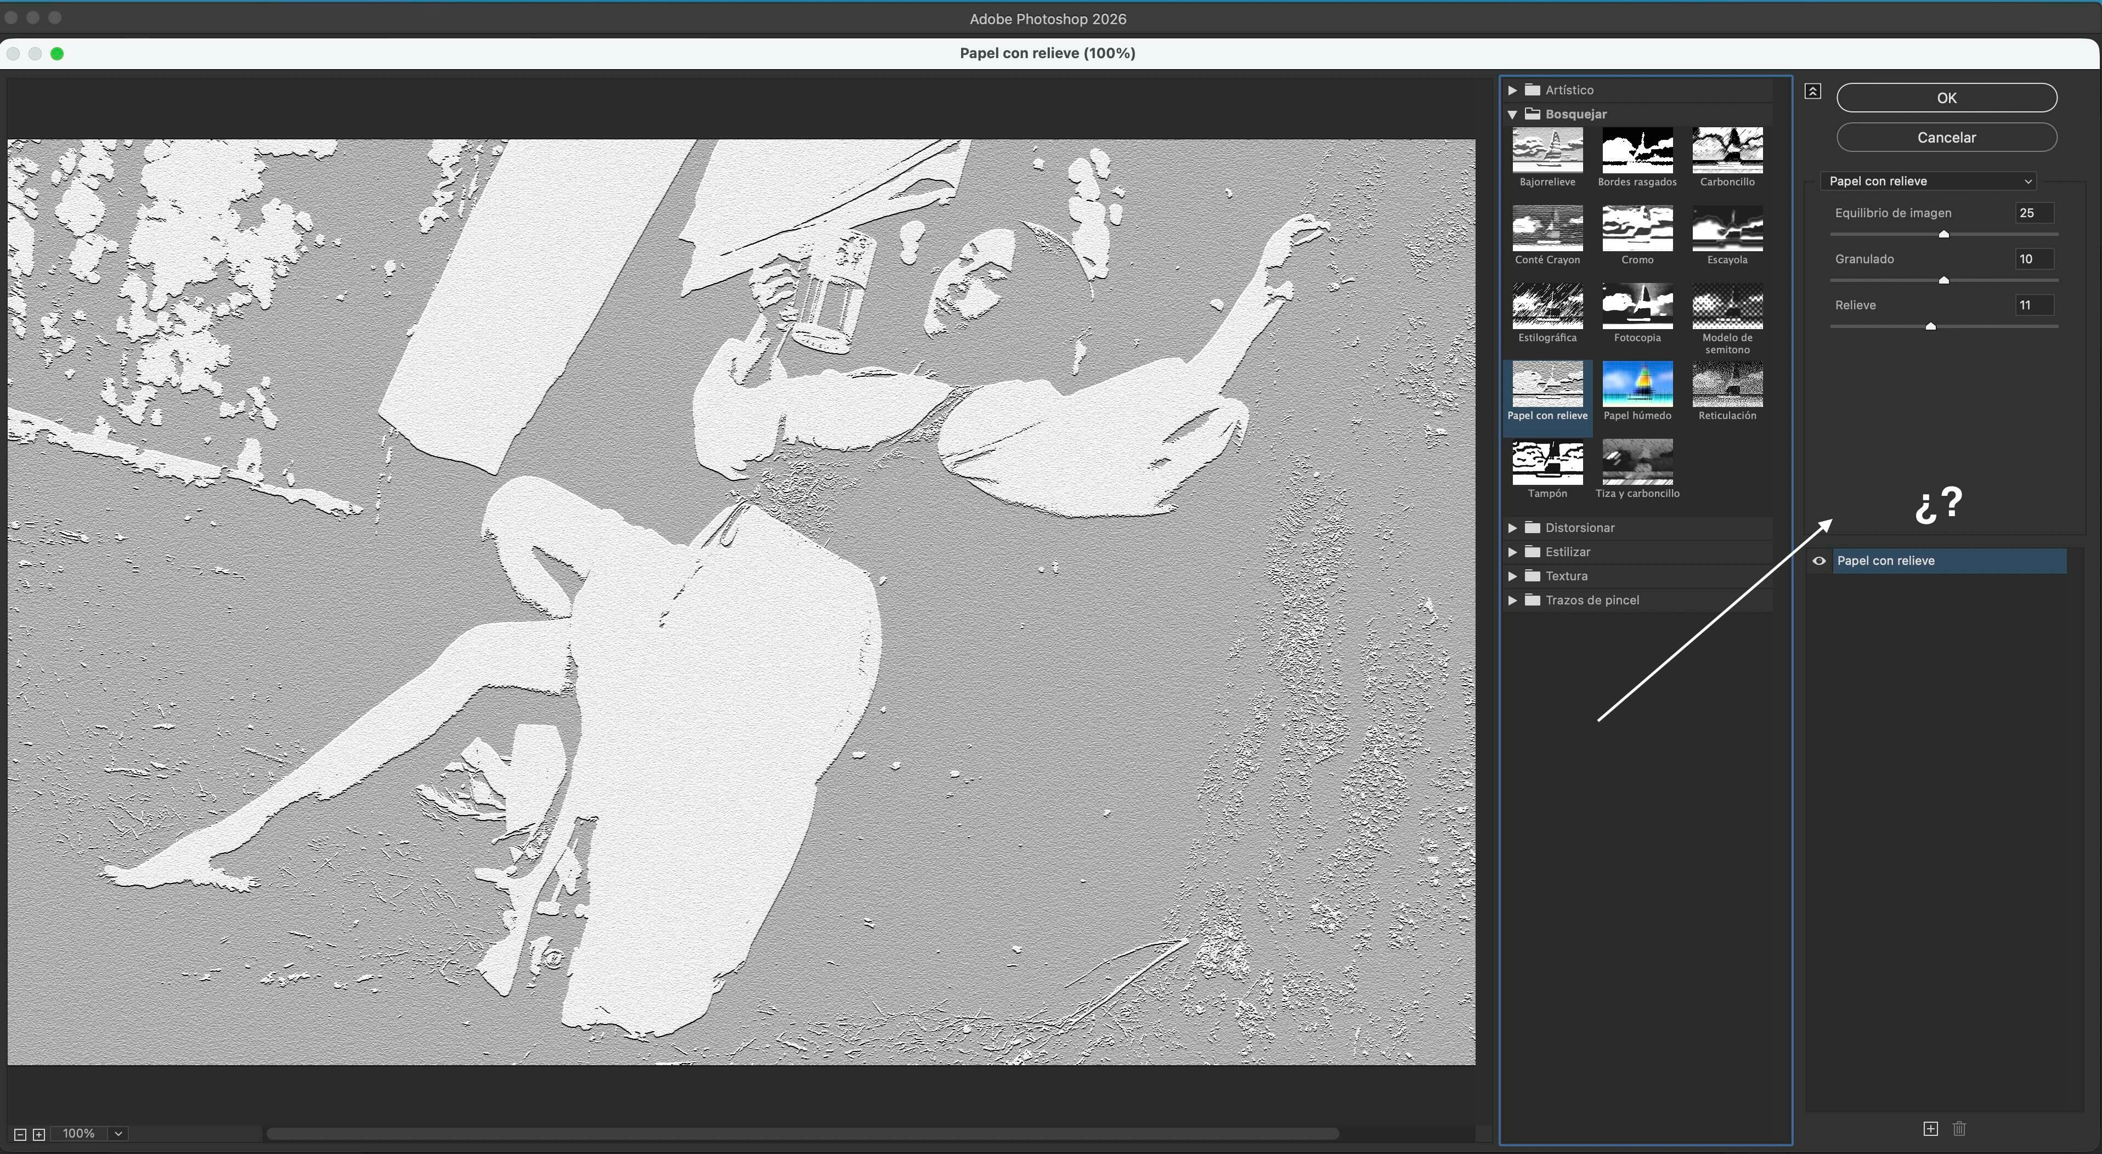Image resolution: width=2102 pixels, height=1154 pixels.
Task: Apply the Cromo filter thumbnail
Action: (1637, 229)
